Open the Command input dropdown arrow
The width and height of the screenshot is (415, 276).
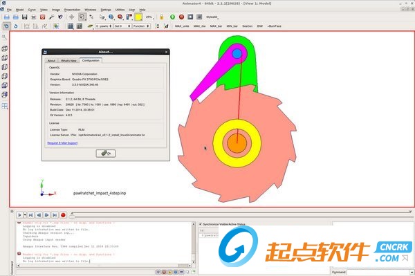click(412, 272)
